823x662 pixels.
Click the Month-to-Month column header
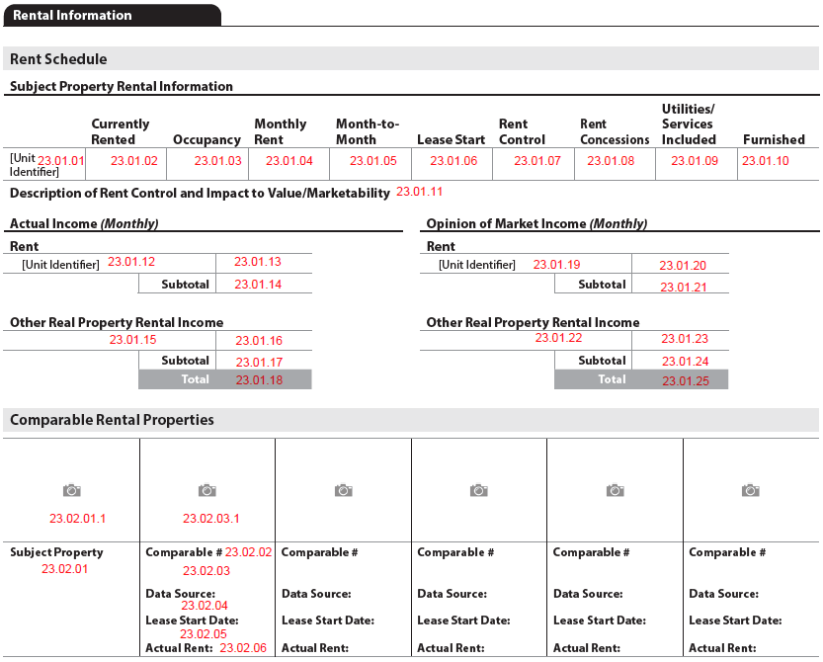click(x=368, y=131)
